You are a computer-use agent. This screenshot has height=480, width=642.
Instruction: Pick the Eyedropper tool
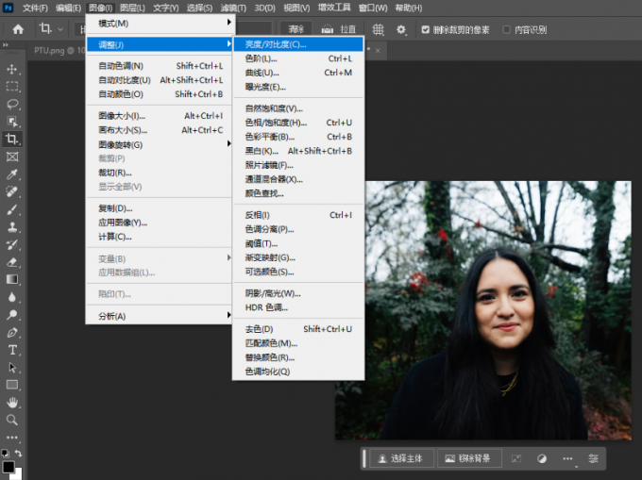(x=12, y=174)
